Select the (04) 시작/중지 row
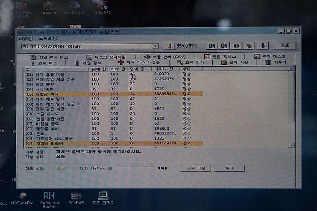The height and width of the screenshot is (211, 317). [x=113, y=89]
